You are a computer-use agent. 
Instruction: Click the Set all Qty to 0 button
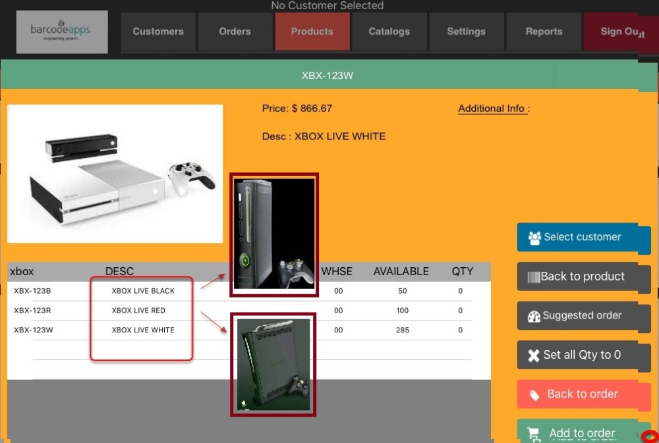(584, 355)
